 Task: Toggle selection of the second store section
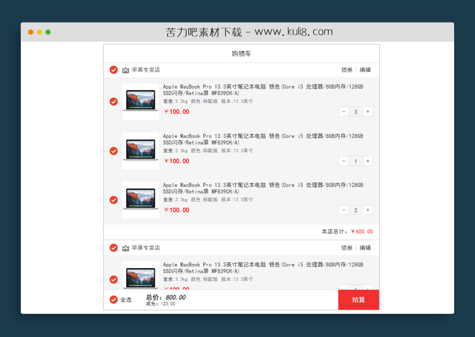(114, 247)
